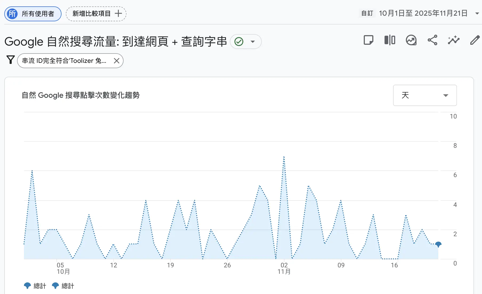Edit the report using the pencil icon

tap(475, 40)
